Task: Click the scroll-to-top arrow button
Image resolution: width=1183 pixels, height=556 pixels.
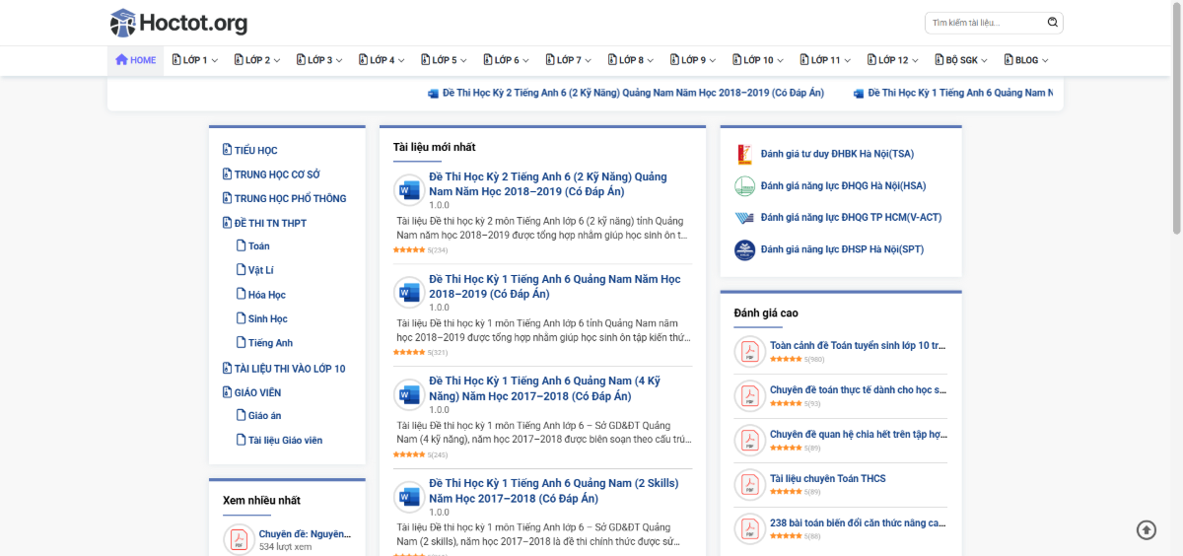Action: (1146, 530)
